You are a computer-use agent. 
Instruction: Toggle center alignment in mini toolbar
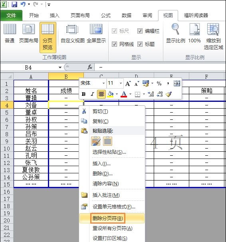point(101,94)
